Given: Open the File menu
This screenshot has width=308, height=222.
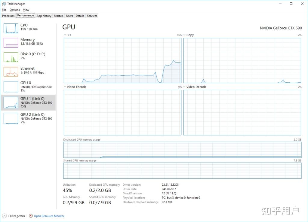Looking at the screenshot, I should [x=4, y=10].
